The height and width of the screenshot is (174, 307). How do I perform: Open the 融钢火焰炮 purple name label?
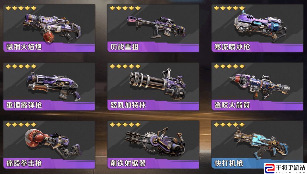click(49, 47)
